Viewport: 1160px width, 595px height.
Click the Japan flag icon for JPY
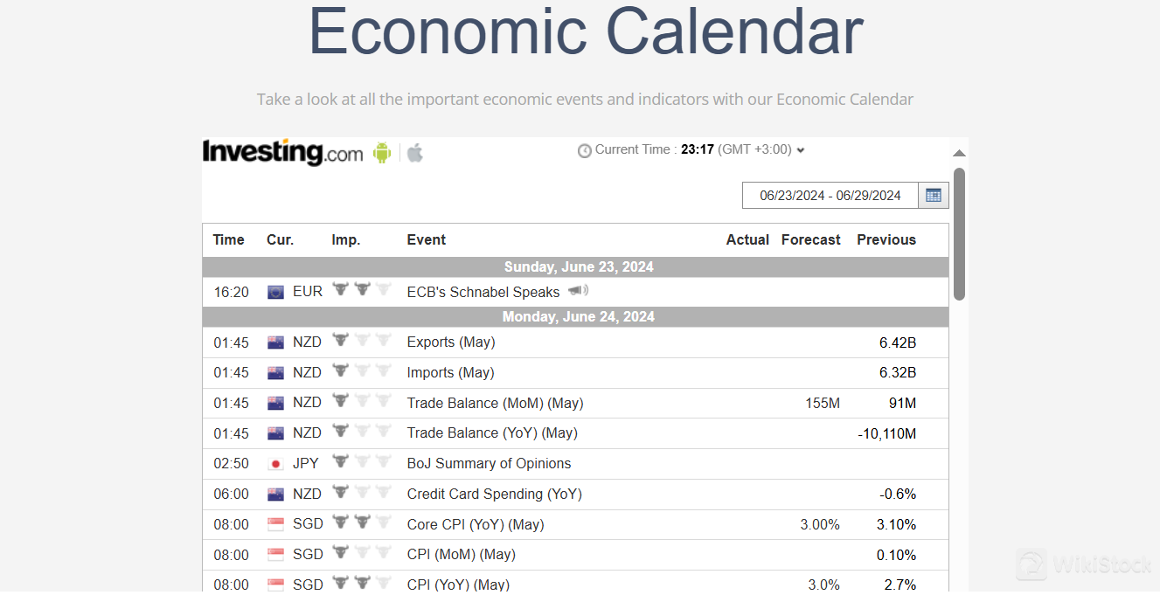click(276, 464)
